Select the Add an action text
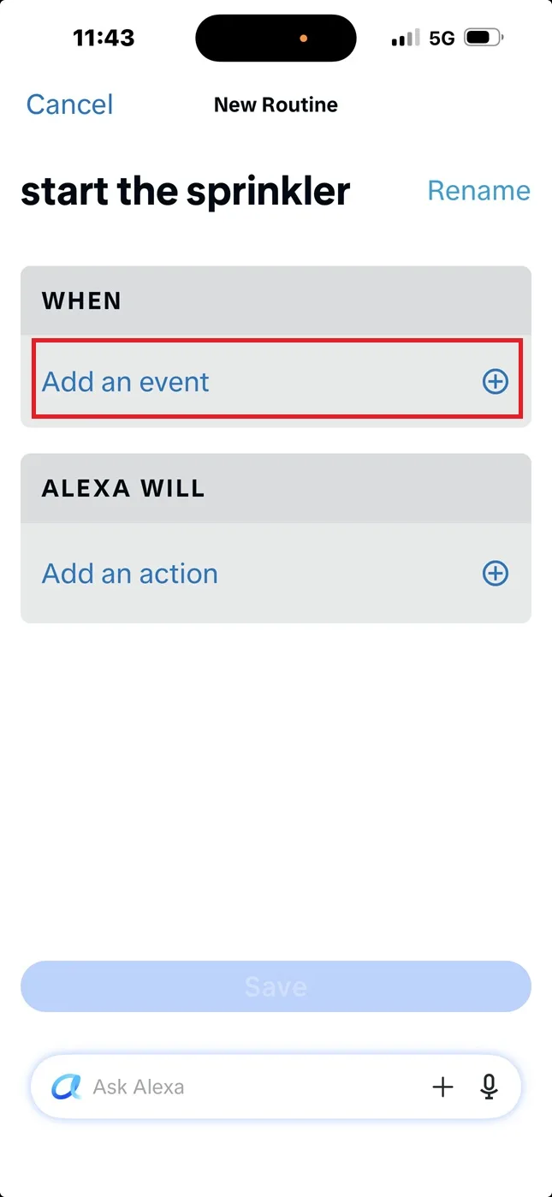This screenshot has width=552, height=1197. click(x=130, y=573)
